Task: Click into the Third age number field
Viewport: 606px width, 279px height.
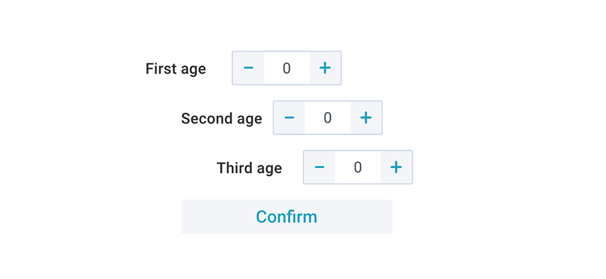Action: pyautogui.click(x=357, y=167)
